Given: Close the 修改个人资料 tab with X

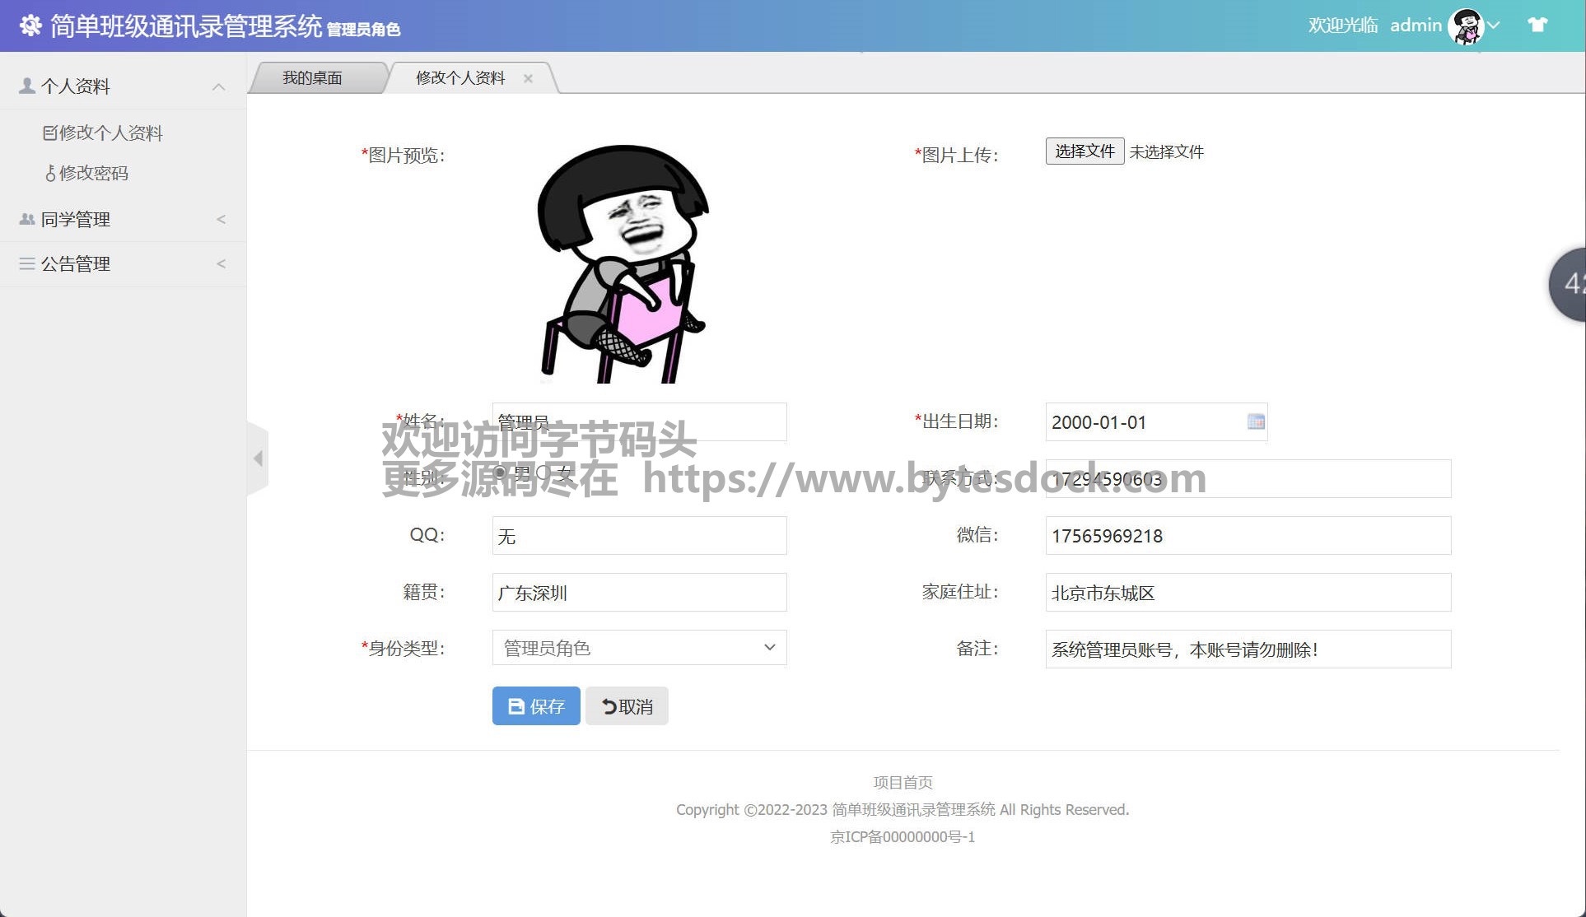Looking at the screenshot, I should point(528,78).
